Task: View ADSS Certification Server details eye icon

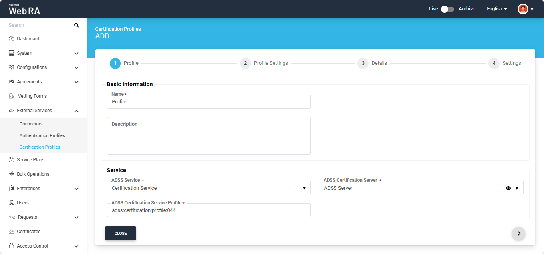Action: (x=508, y=188)
